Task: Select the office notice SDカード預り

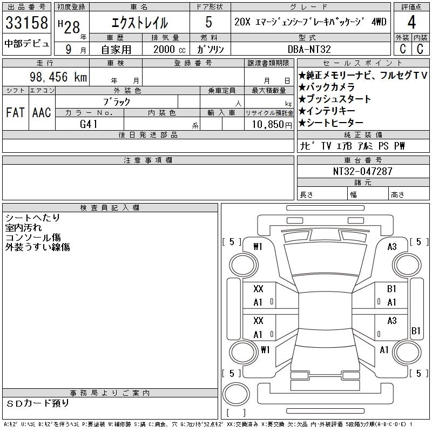Action: pyautogui.click(x=37, y=403)
